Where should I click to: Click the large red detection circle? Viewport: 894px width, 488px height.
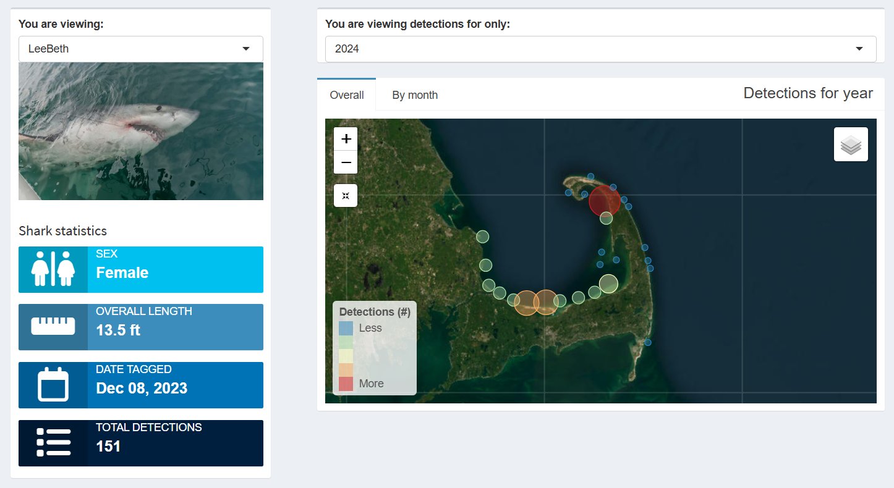[604, 200]
